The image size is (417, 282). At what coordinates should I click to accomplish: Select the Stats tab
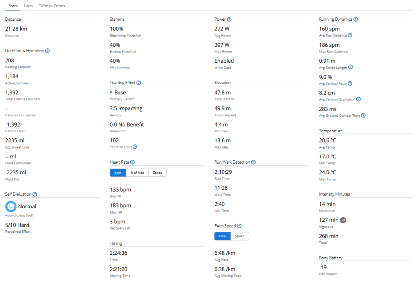pyautogui.click(x=13, y=6)
